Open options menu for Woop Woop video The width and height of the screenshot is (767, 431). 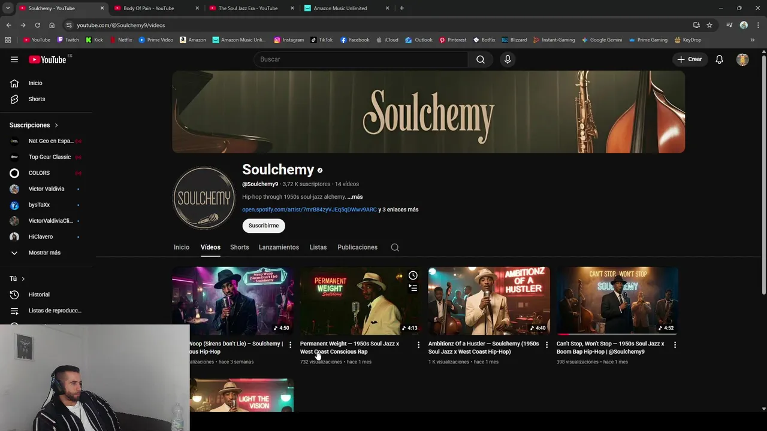click(290, 345)
